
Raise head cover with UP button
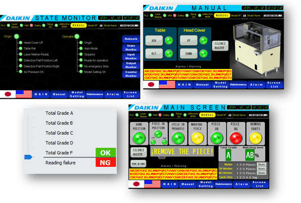[189, 41]
